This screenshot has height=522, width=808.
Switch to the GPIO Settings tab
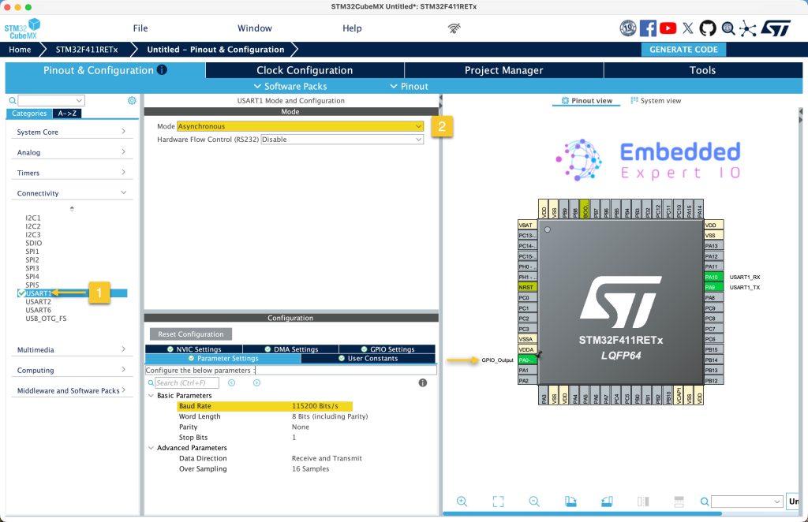387,349
